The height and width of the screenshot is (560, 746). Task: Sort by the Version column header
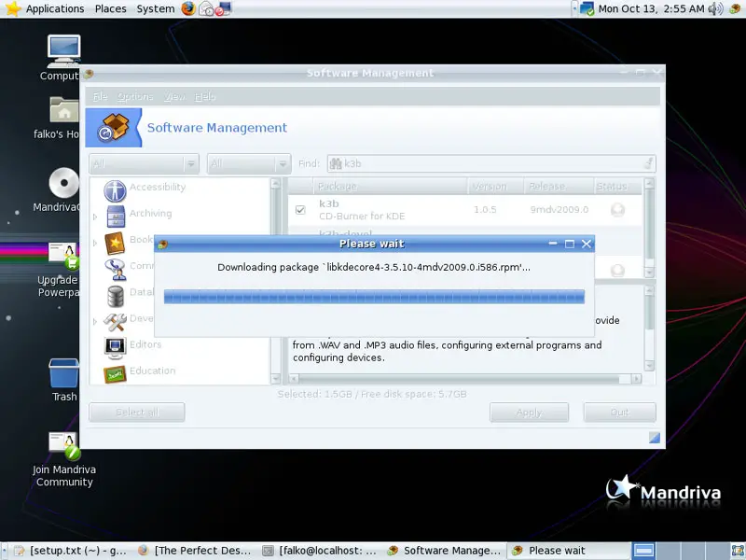(x=495, y=186)
